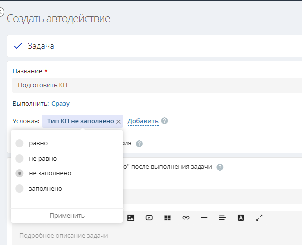Select the "не заполнено" radio option

pyautogui.click(x=19, y=173)
